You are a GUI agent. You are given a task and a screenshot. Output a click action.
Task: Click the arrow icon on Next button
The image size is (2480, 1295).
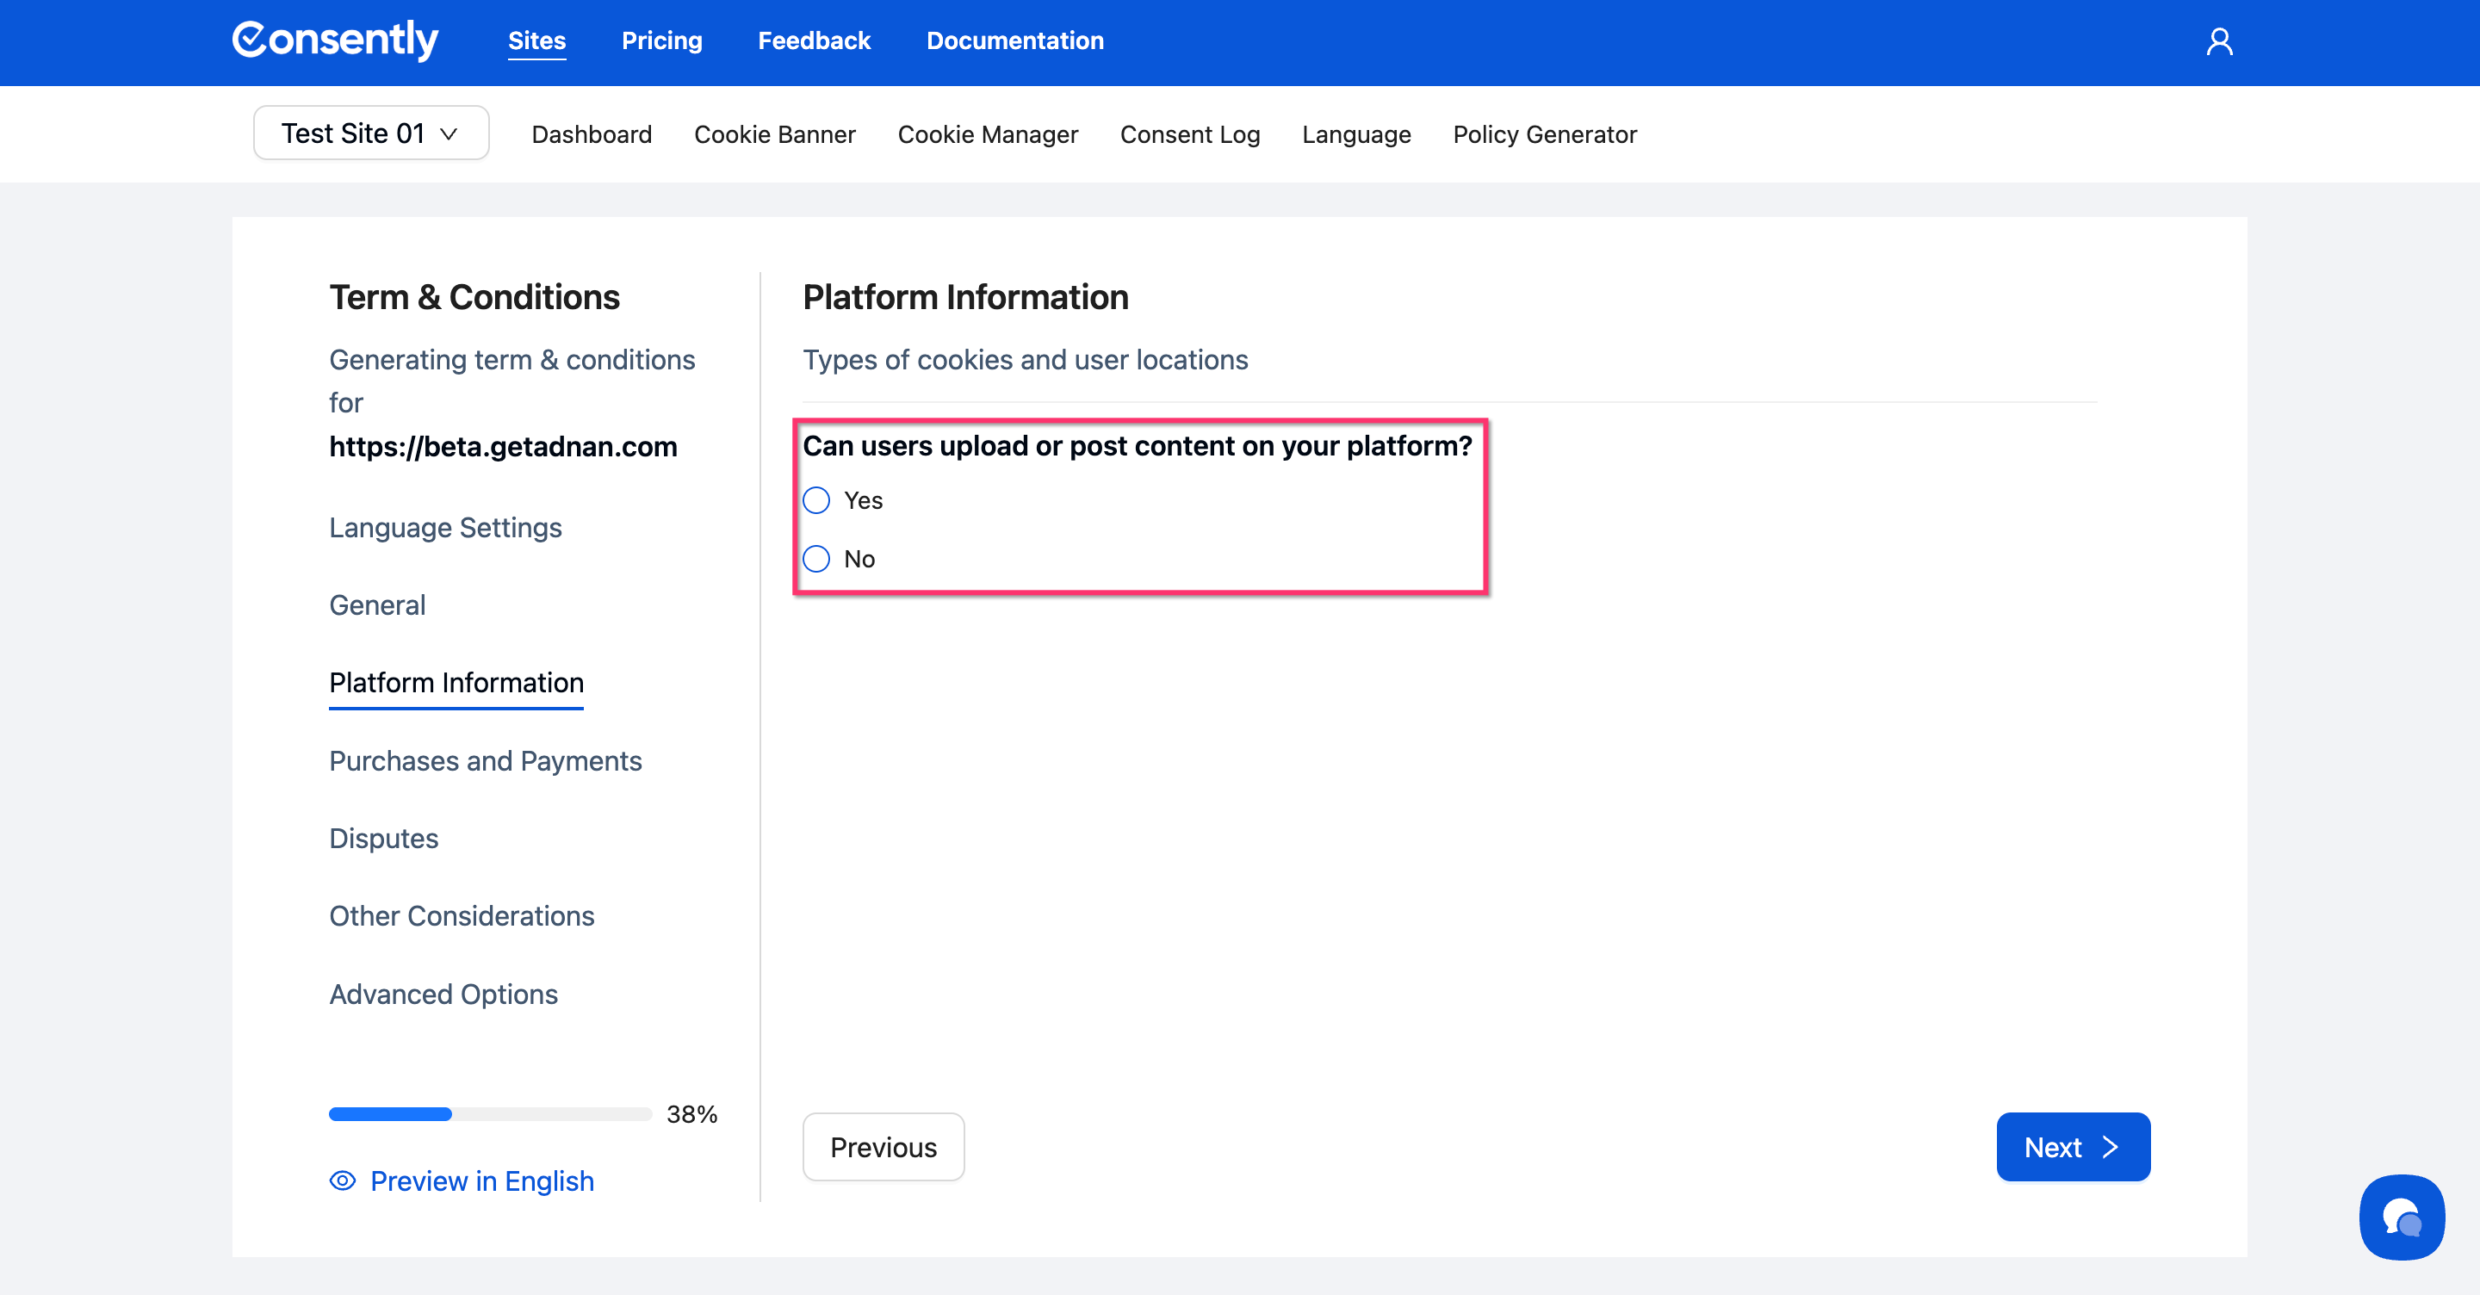tap(2111, 1147)
